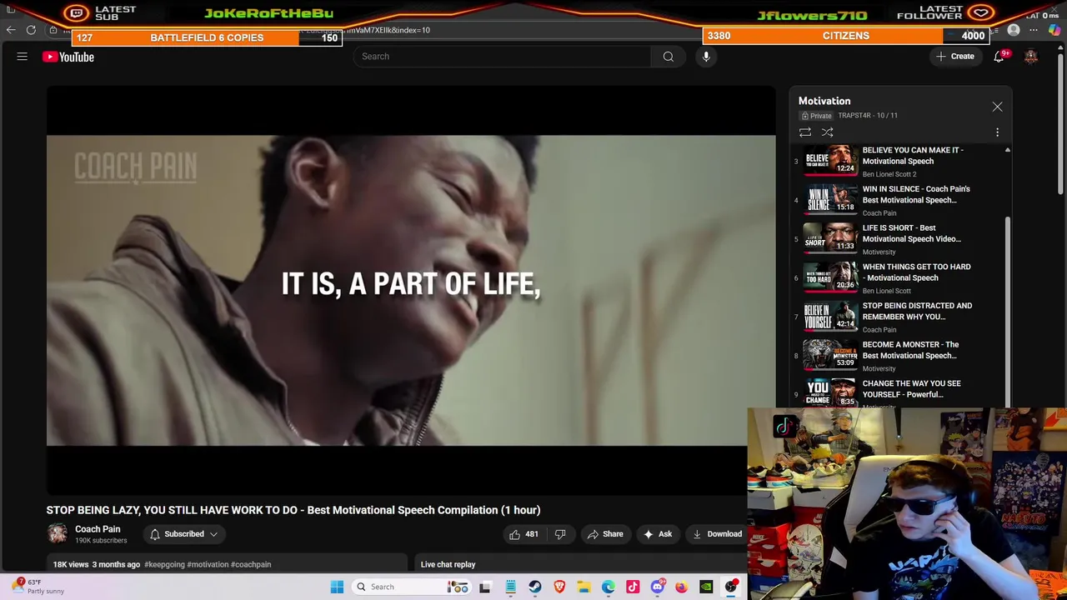Play 'LIFE IS SHORT' playlist item

click(900, 239)
